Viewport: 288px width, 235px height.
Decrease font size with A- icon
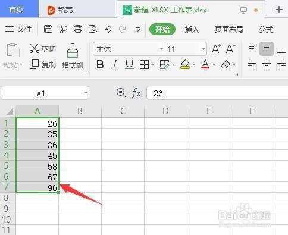point(230,49)
